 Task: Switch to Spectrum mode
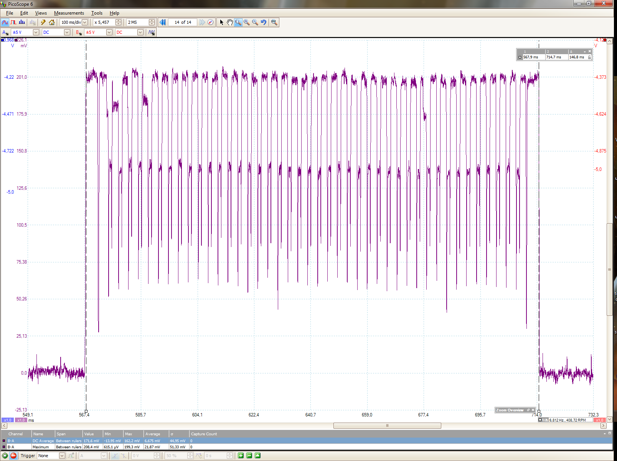(x=22, y=22)
